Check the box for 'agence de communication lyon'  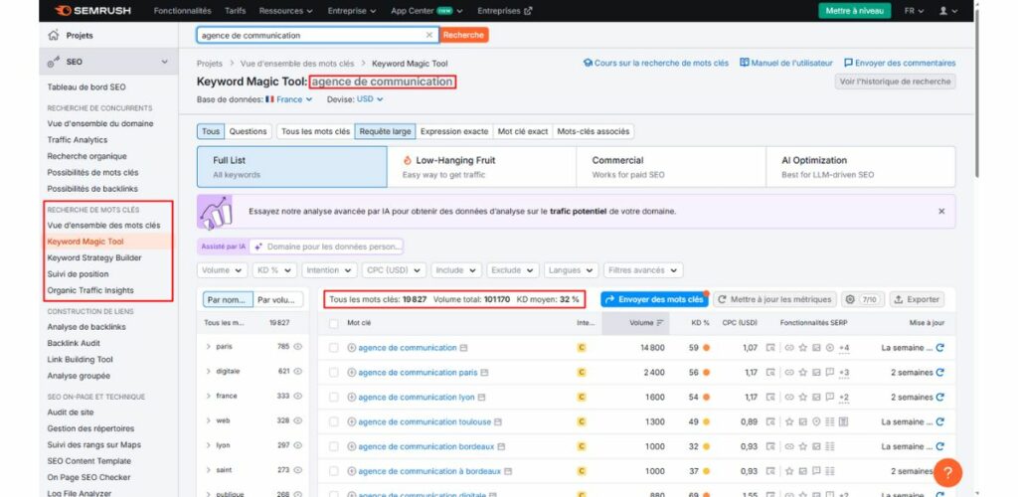[334, 397]
